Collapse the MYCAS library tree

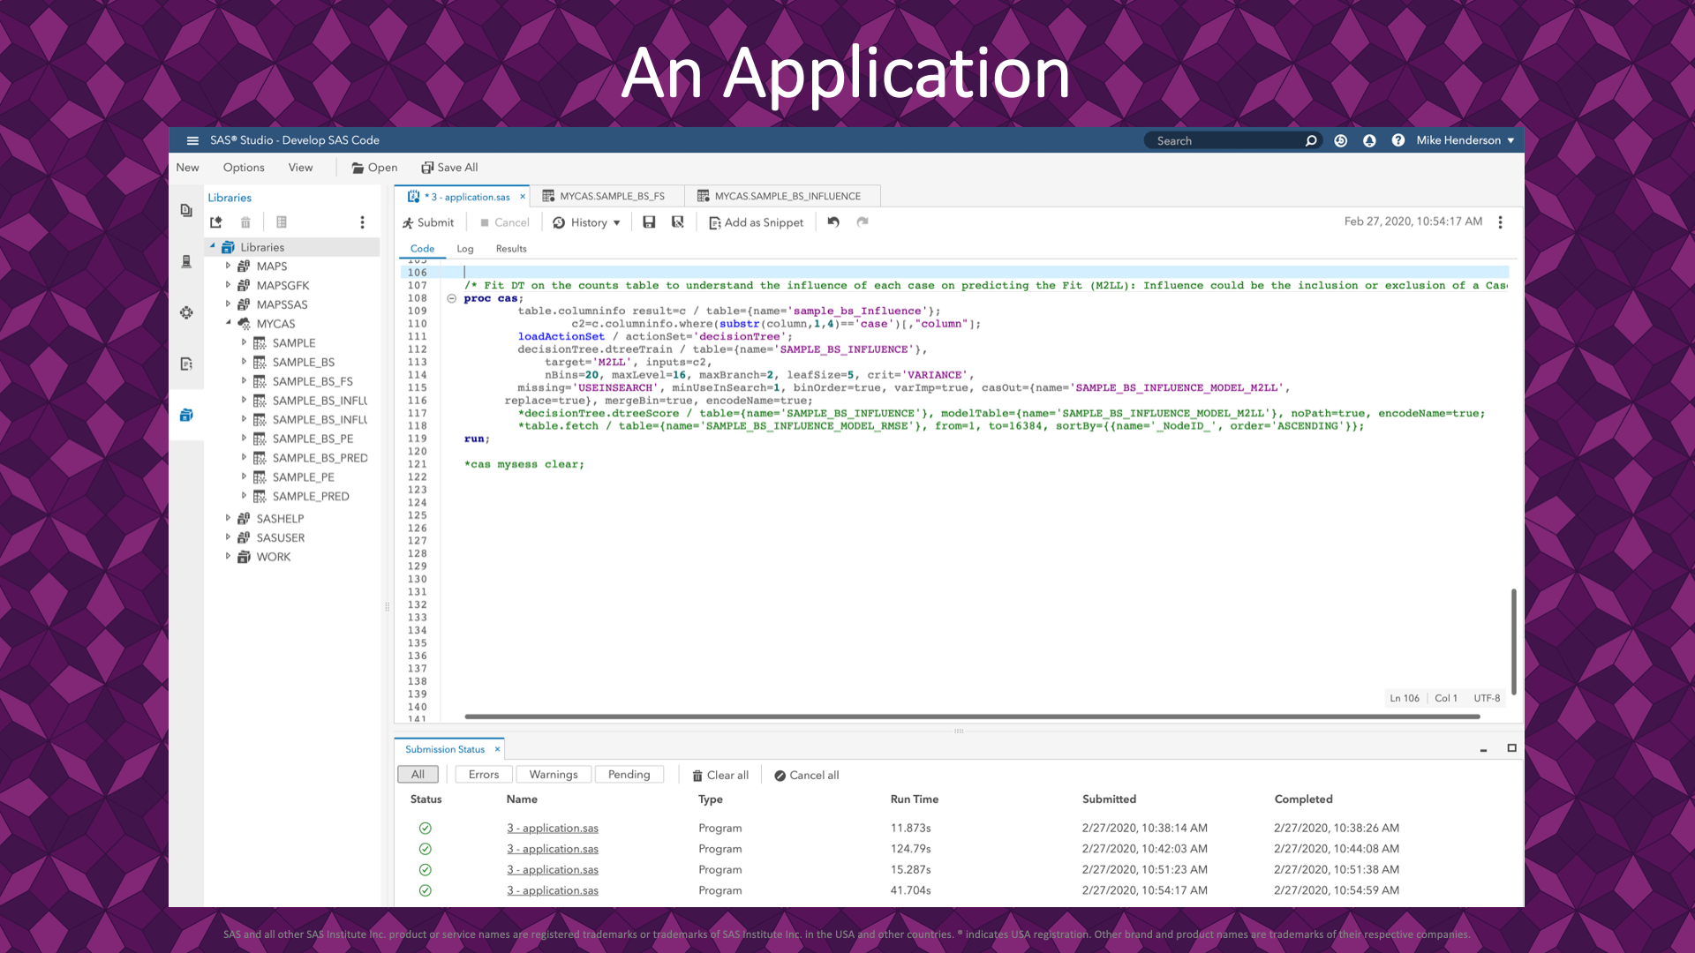click(x=229, y=324)
